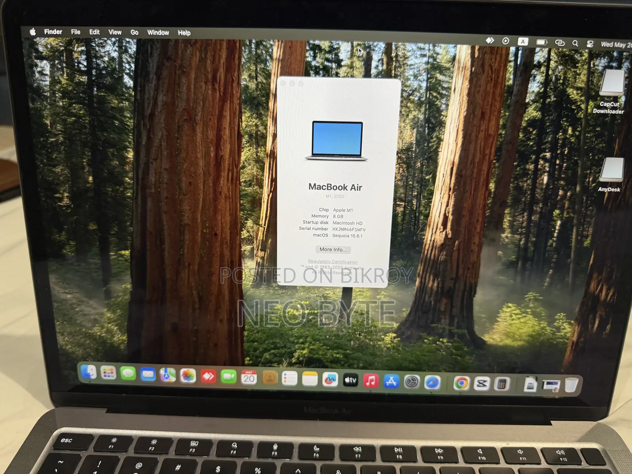Click the AnyDesk menu bar icon
The height and width of the screenshot is (474, 632).
(490, 41)
